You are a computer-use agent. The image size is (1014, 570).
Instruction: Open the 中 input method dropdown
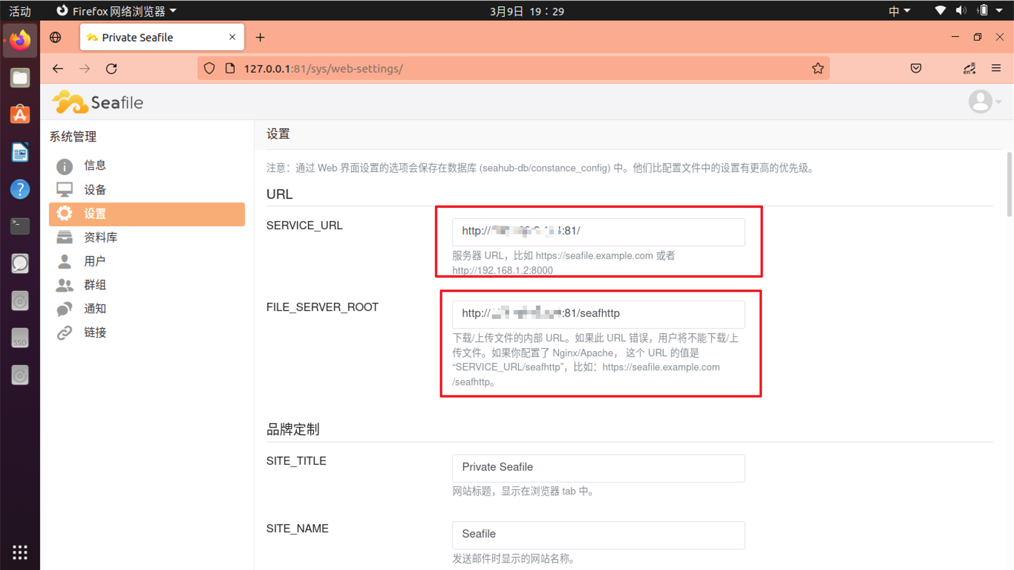click(899, 10)
